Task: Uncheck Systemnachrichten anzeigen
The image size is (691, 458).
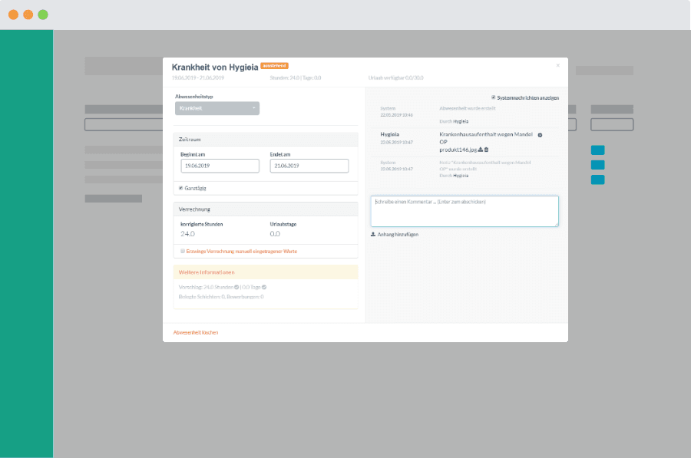Action: (494, 97)
